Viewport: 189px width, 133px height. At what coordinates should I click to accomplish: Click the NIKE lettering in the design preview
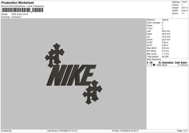coord(71,75)
